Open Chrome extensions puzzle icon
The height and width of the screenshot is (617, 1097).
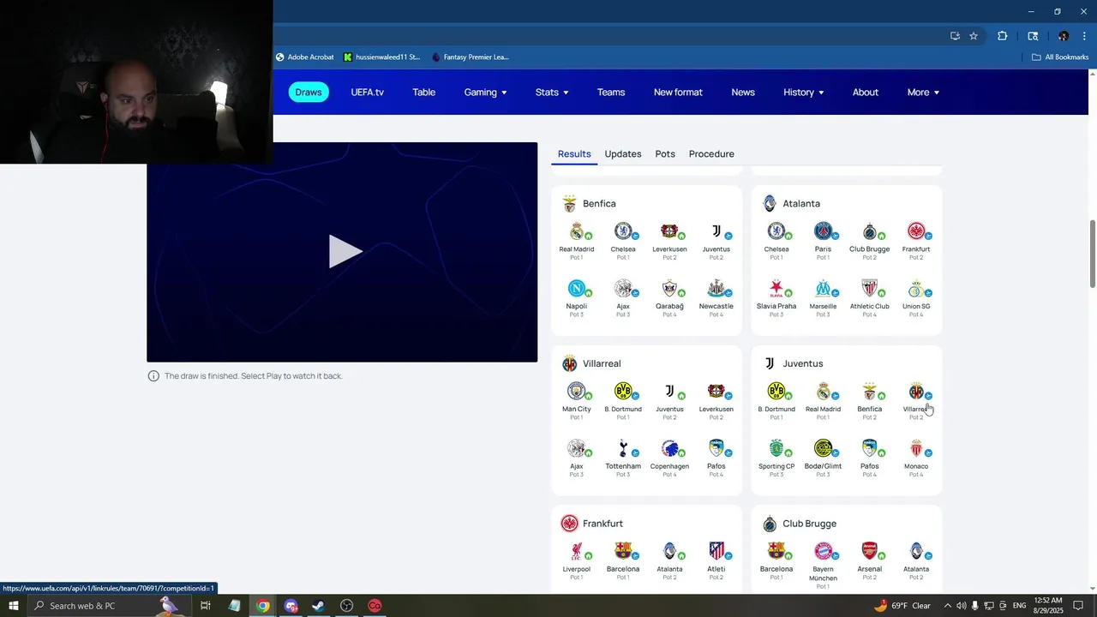coord(1002,36)
